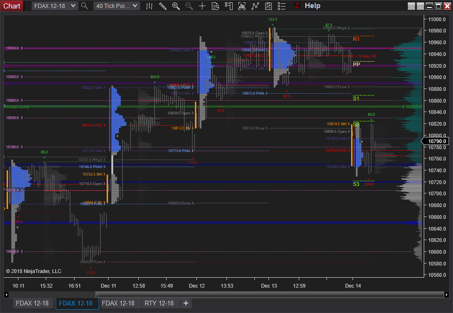Open the FDAX 12-18 instrument dropdown
Viewport: 453px width, 313px height.
tap(55, 6)
